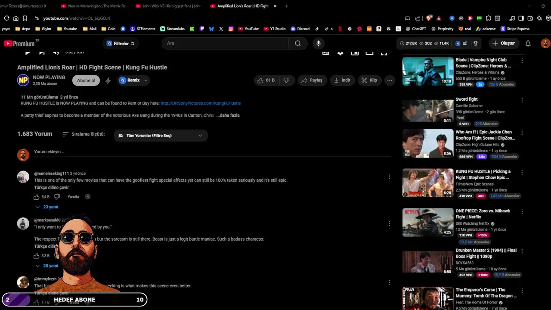Screen dimensions: 551x310
Task: Open the Brave Shields lion icon
Action: point(429,18)
